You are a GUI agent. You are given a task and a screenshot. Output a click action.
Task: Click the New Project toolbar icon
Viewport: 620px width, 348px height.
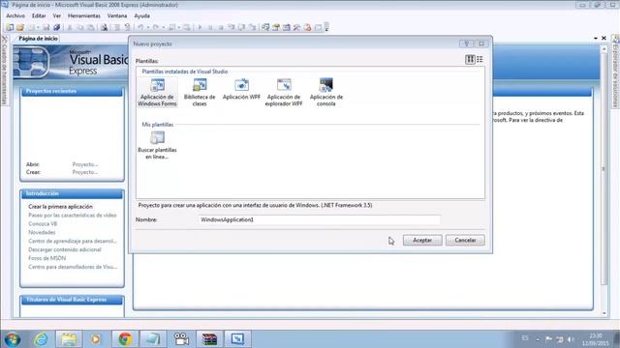pyautogui.click(x=10, y=27)
